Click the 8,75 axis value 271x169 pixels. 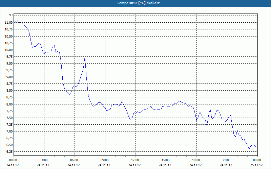click(x=9, y=84)
